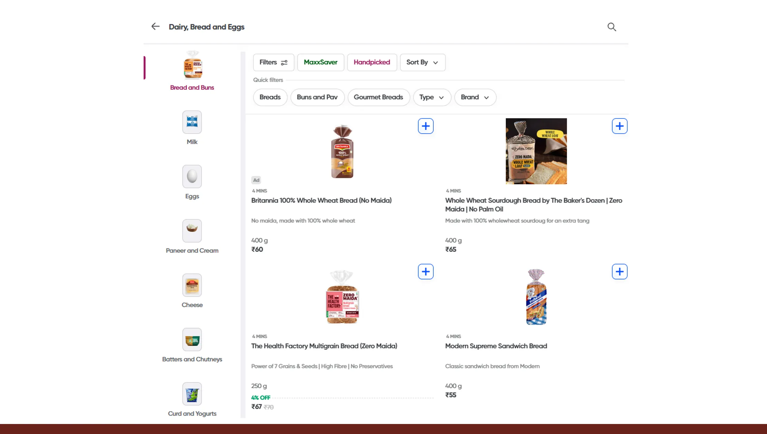Open the search icon
767x434 pixels.
pyautogui.click(x=611, y=27)
